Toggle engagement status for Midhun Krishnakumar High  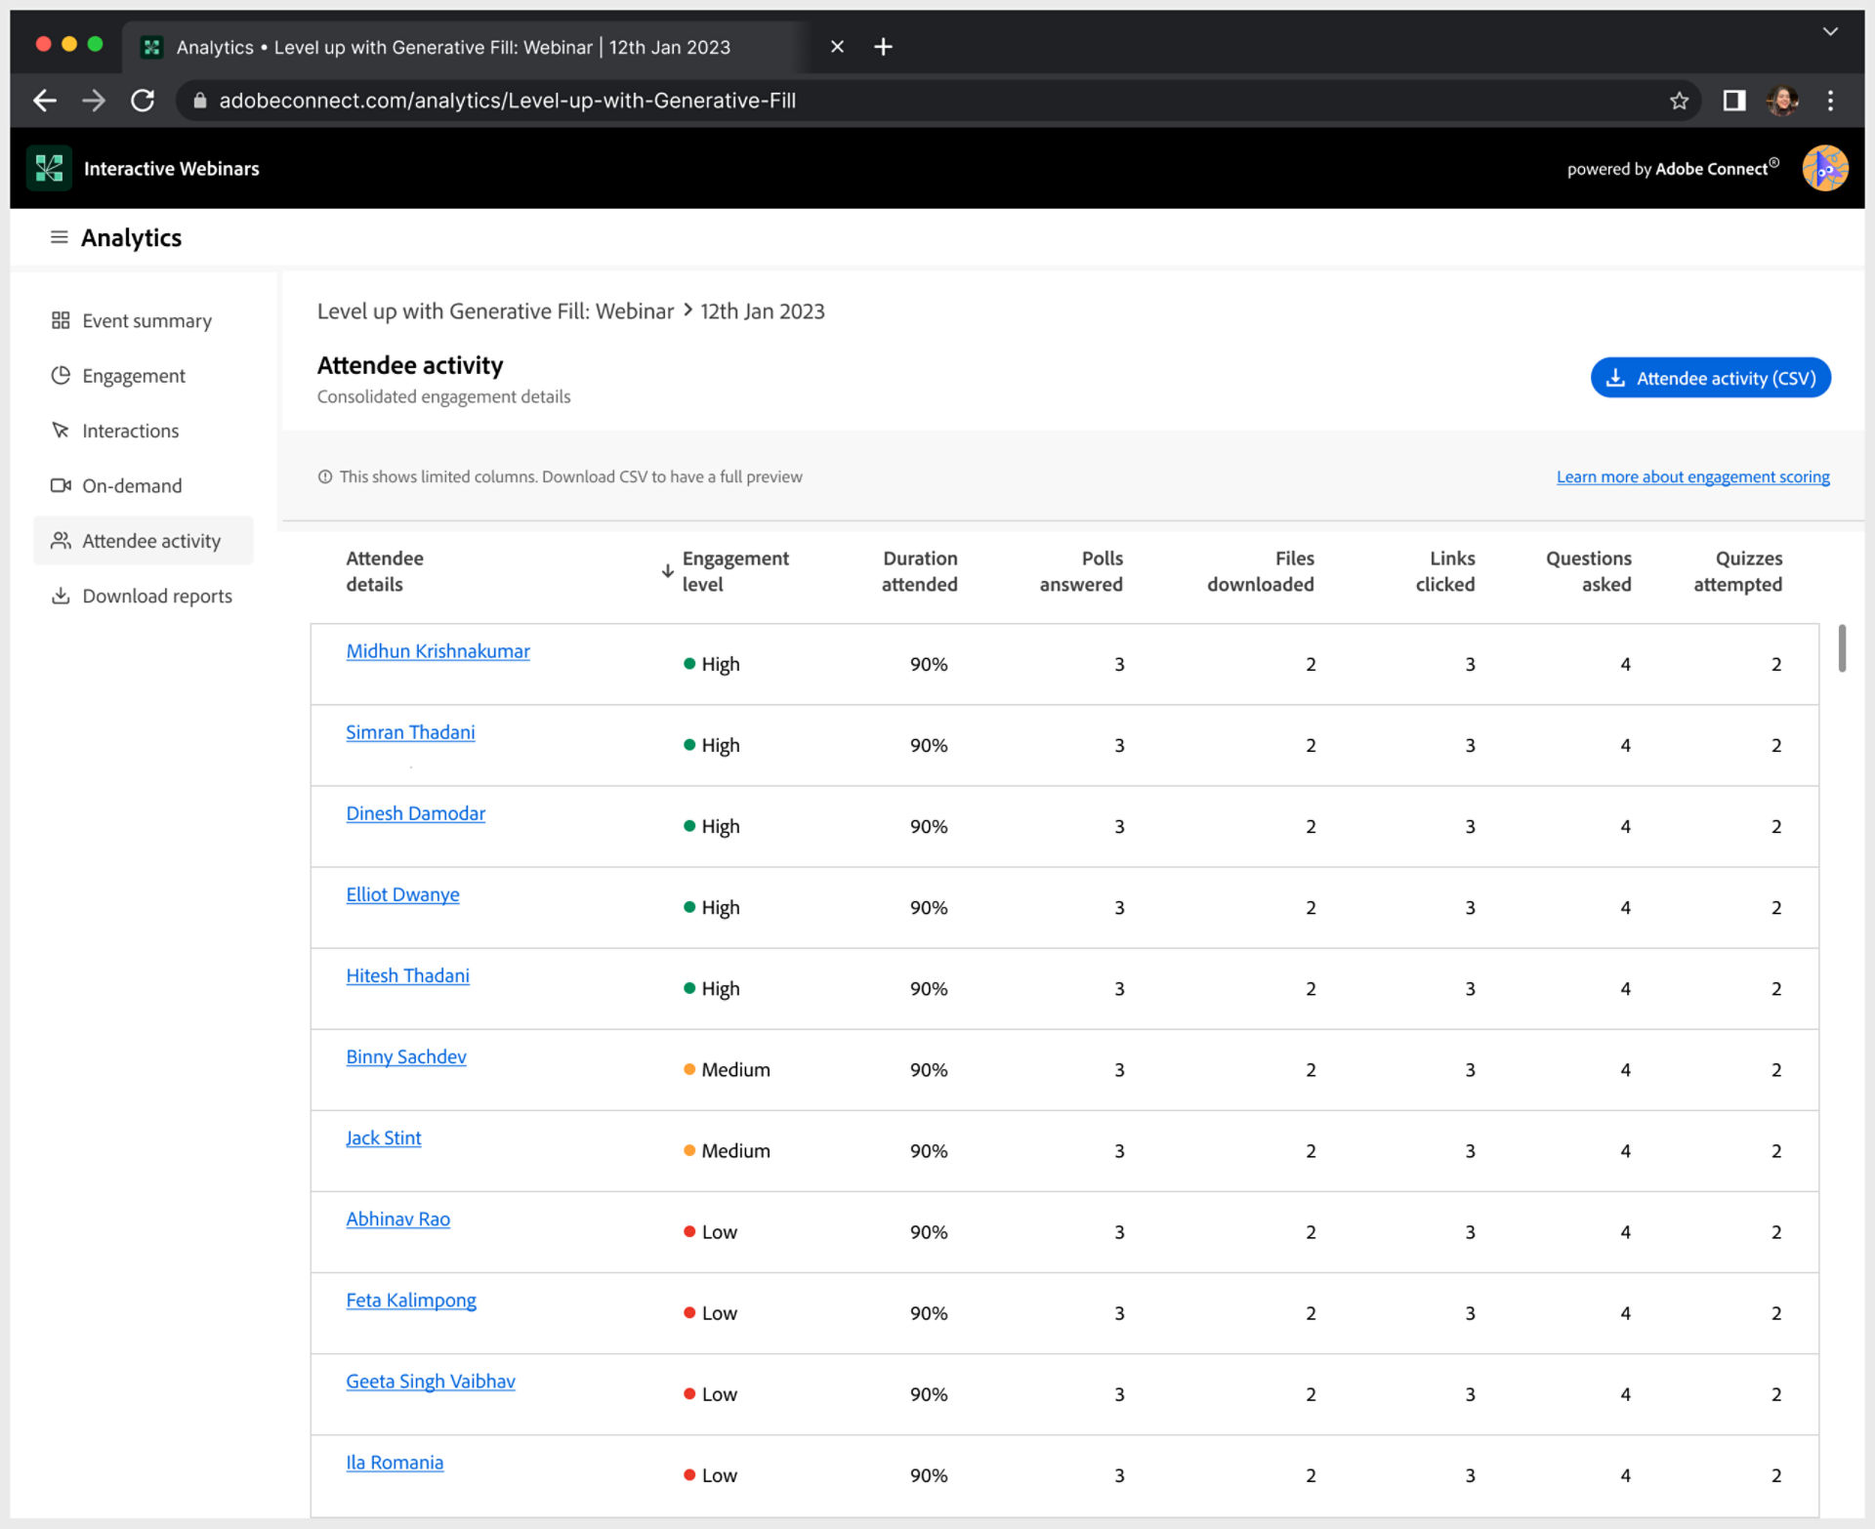[687, 663]
